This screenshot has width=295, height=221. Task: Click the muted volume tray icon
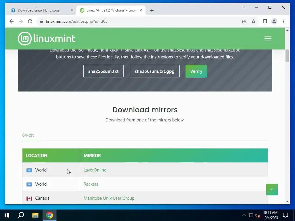258,215
